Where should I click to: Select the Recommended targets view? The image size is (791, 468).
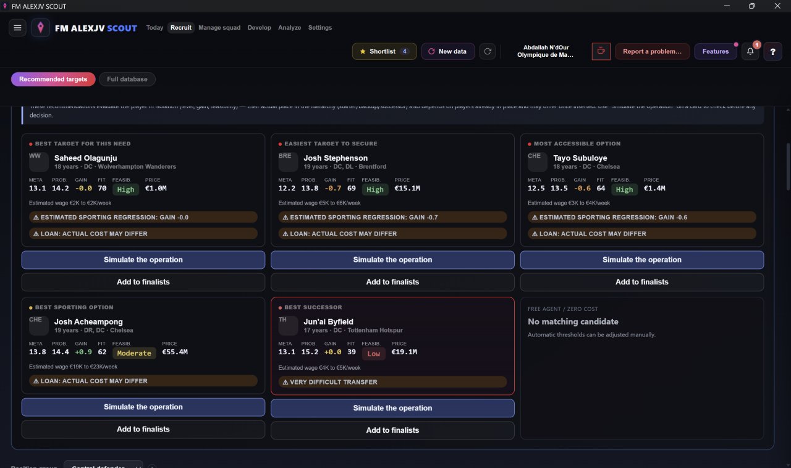point(53,79)
